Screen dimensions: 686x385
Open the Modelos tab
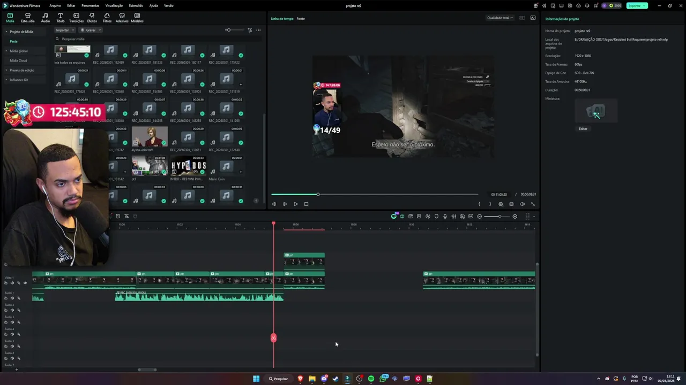pos(137,18)
